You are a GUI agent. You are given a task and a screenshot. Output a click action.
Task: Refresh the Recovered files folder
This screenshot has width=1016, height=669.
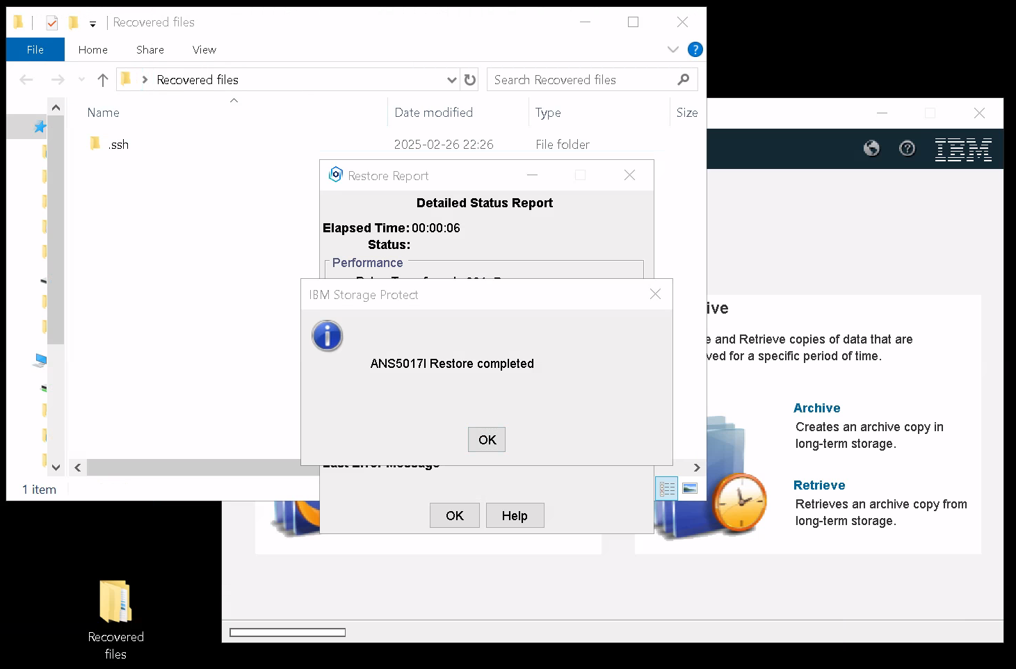pos(470,80)
